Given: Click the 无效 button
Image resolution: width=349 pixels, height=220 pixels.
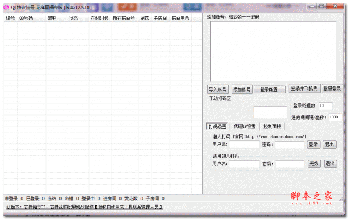Looking at the screenshot, I should pyautogui.click(x=314, y=164).
